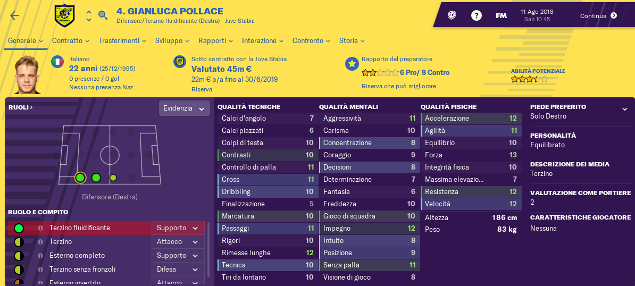Image resolution: width=635 pixels, height=286 pixels.
Task: Open the help question mark icon
Action: coord(477,16)
